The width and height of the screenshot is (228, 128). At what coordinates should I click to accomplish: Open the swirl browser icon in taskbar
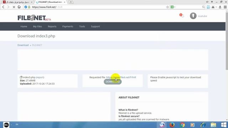[x=162, y=125]
